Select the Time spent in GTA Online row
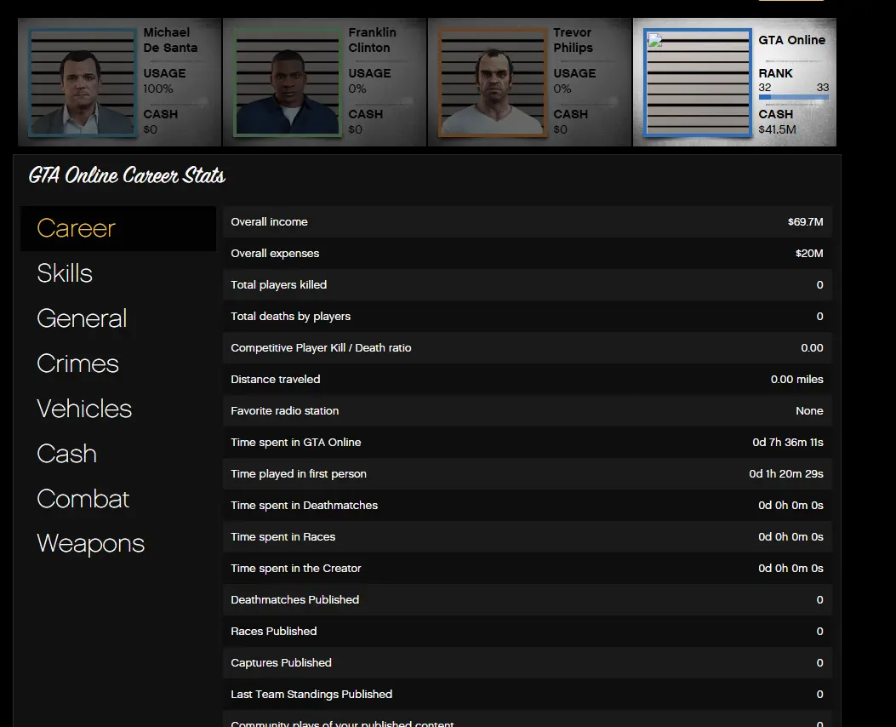Viewport: 896px width, 727px height. [x=527, y=443]
